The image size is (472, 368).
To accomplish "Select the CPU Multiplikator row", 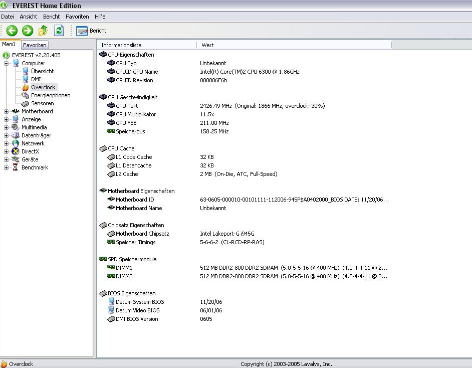I will [x=244, y=114].
